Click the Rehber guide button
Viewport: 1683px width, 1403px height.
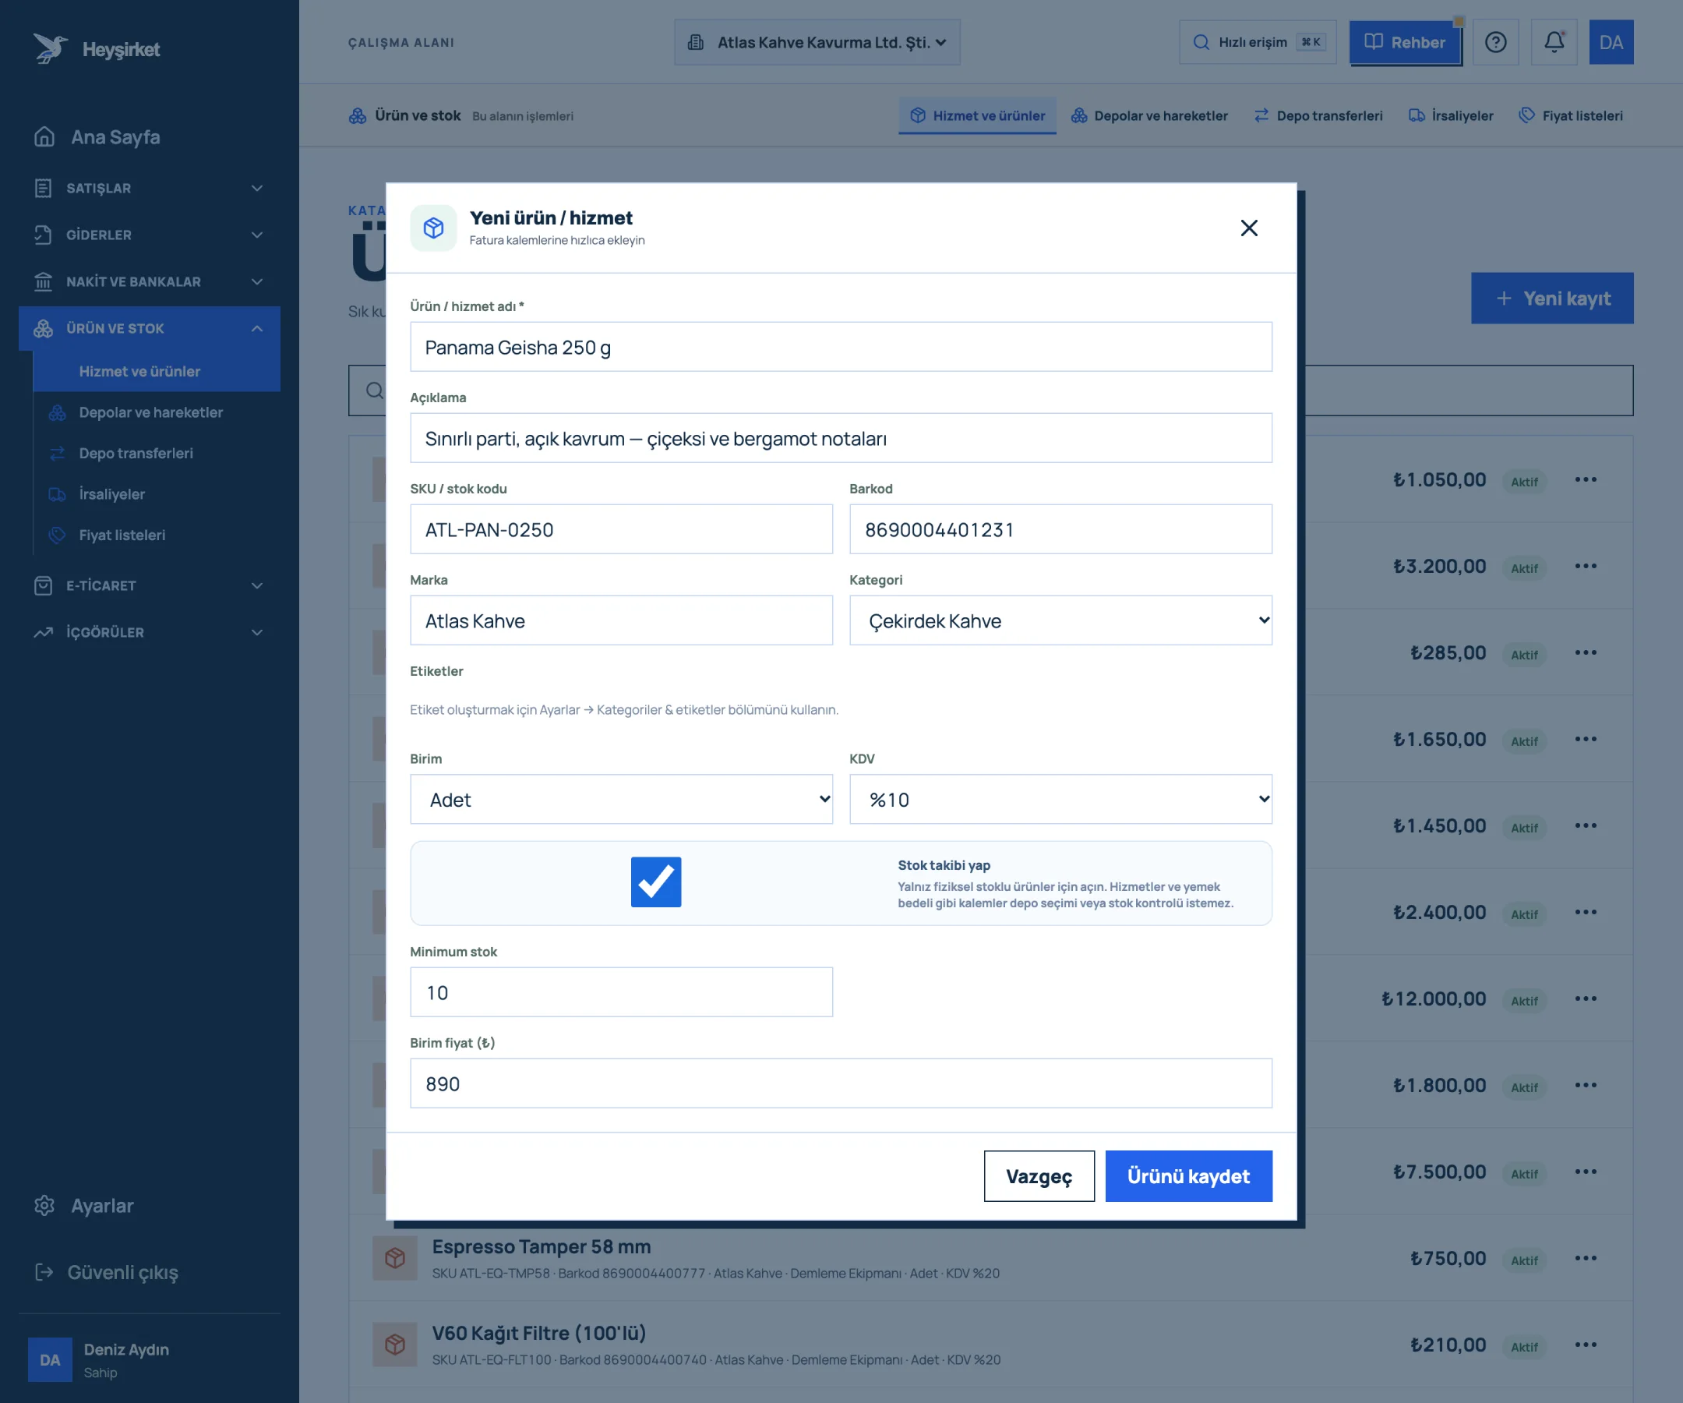(x=1405, y=43)
